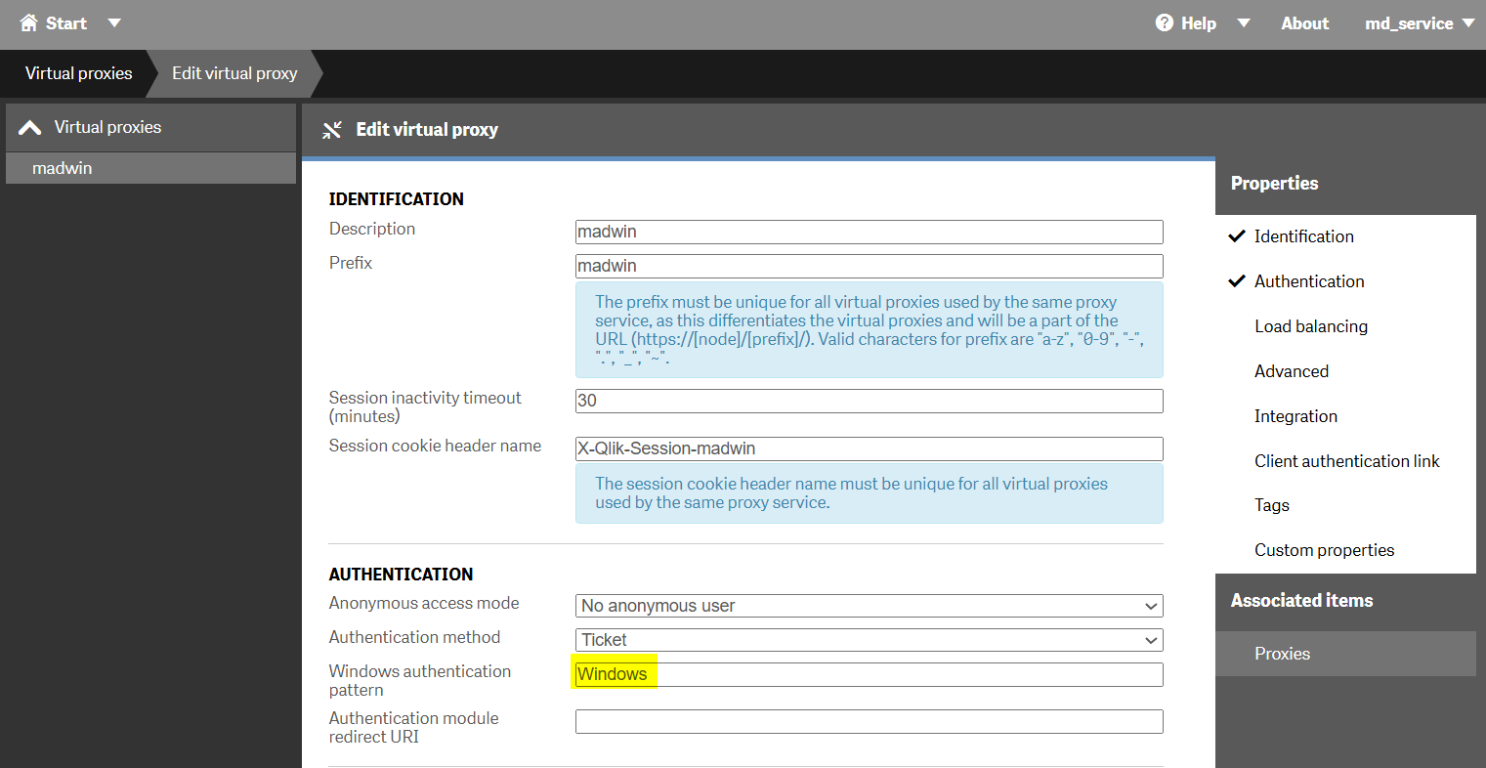Click the Help label in top bar
The image size is (1486, 768).
(1199, 23)
